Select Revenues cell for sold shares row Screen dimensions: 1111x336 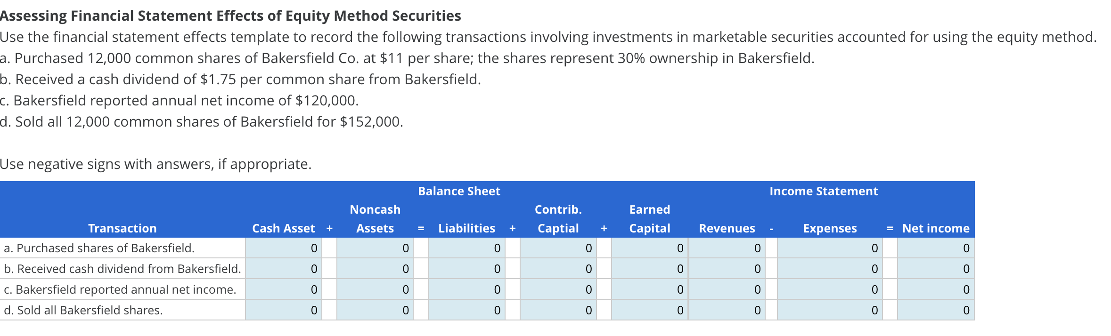pos(727,310)
